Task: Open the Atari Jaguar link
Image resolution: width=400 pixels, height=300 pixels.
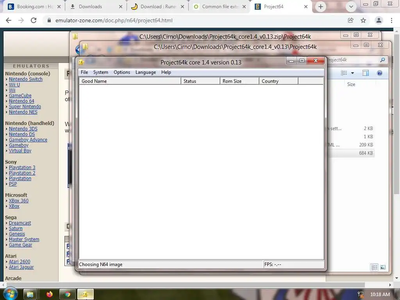Action: pyautogui.click(x=21, y=267)
